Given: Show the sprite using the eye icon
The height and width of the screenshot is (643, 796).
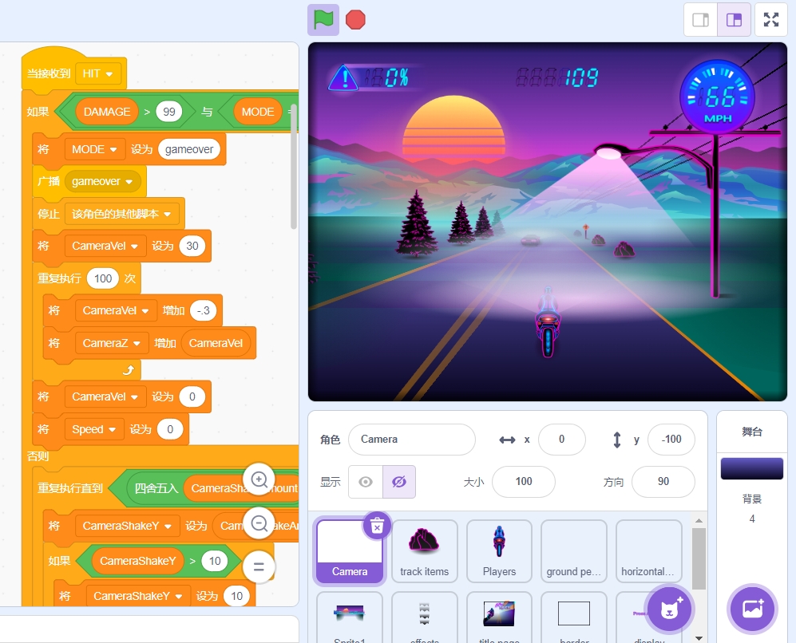Looking at the screenshot, I should pos(366,482).
